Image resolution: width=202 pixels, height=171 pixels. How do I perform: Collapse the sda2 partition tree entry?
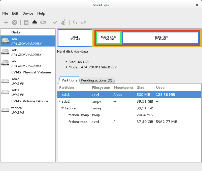pos(59,101)
